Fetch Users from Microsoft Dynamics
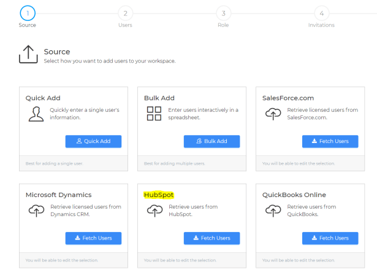 tap(93, 238)
